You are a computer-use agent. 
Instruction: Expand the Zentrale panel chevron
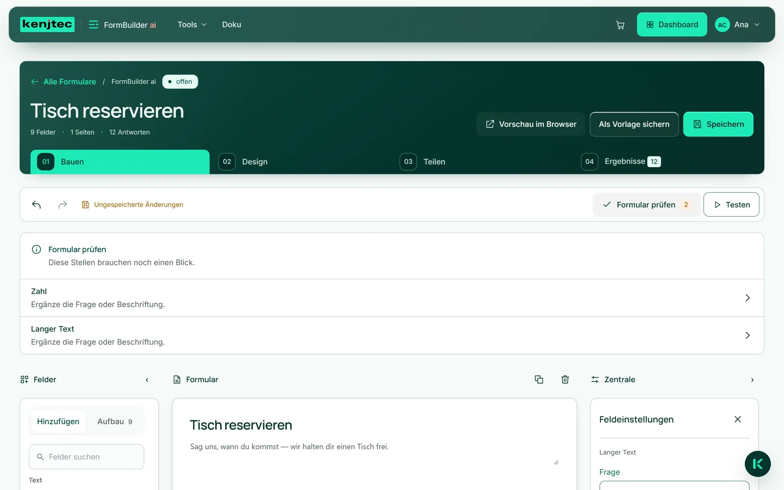point(752,380)
